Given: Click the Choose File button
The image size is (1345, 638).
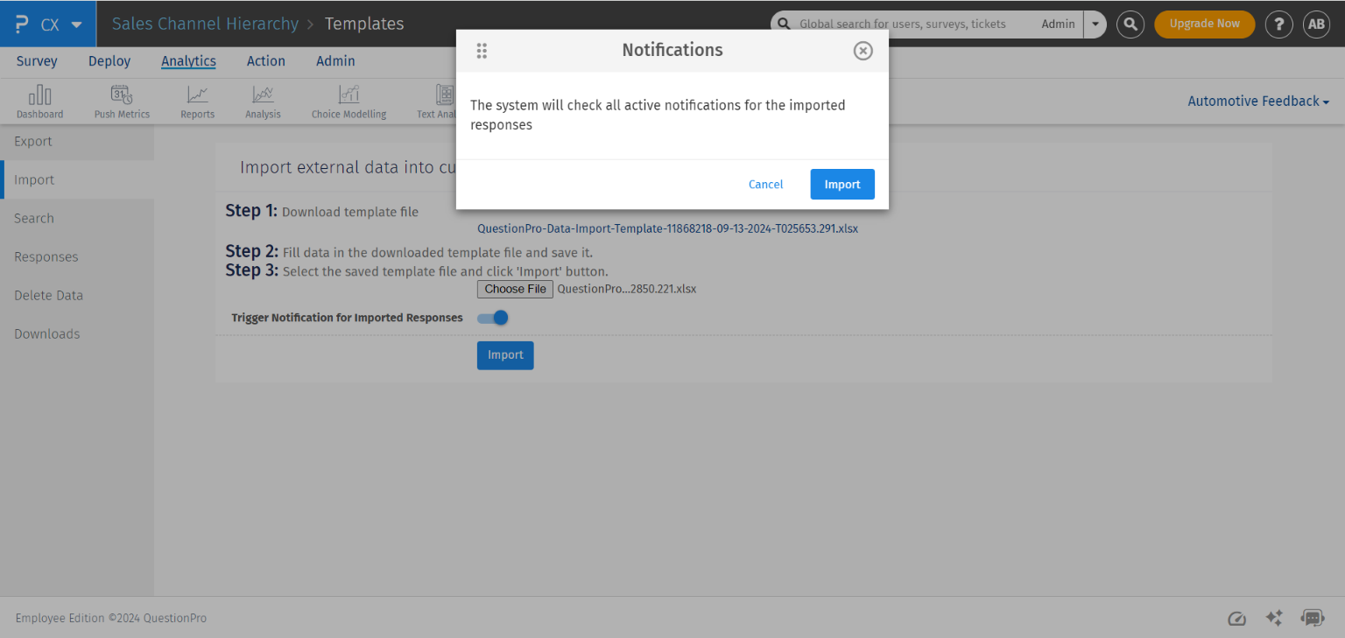Looking at the screenshot, I should [x=515, y=290].
